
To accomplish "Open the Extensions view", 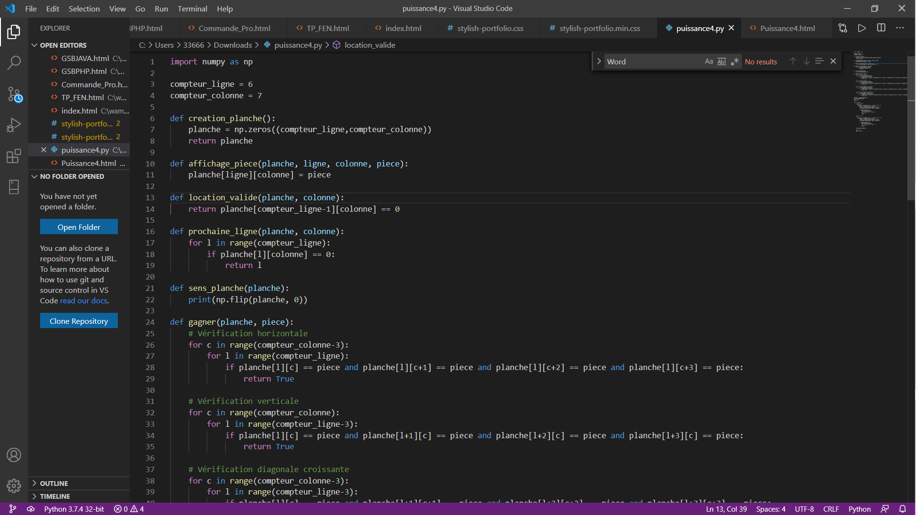I will [x=14, y=156].
